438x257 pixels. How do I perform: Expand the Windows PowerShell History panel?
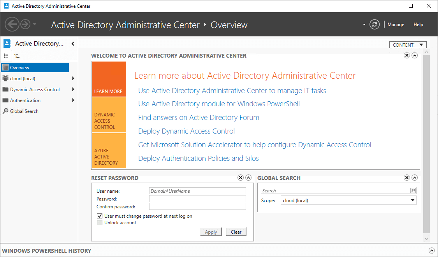(431, 251)
